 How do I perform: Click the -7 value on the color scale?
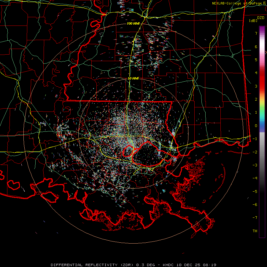[x=255, y=218]
